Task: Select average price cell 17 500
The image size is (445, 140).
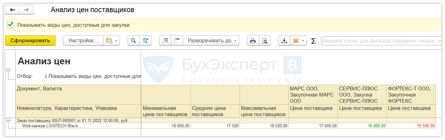Action: [215, 126]
